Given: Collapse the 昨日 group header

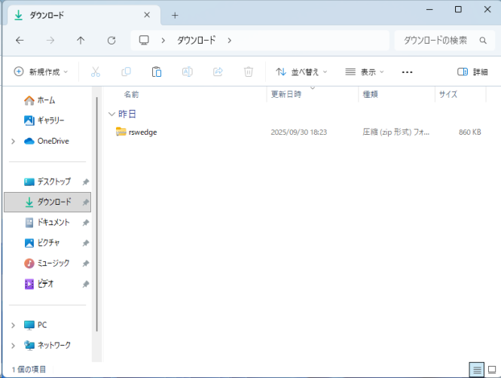Looking at the screenshot, I should pos(112,114).
